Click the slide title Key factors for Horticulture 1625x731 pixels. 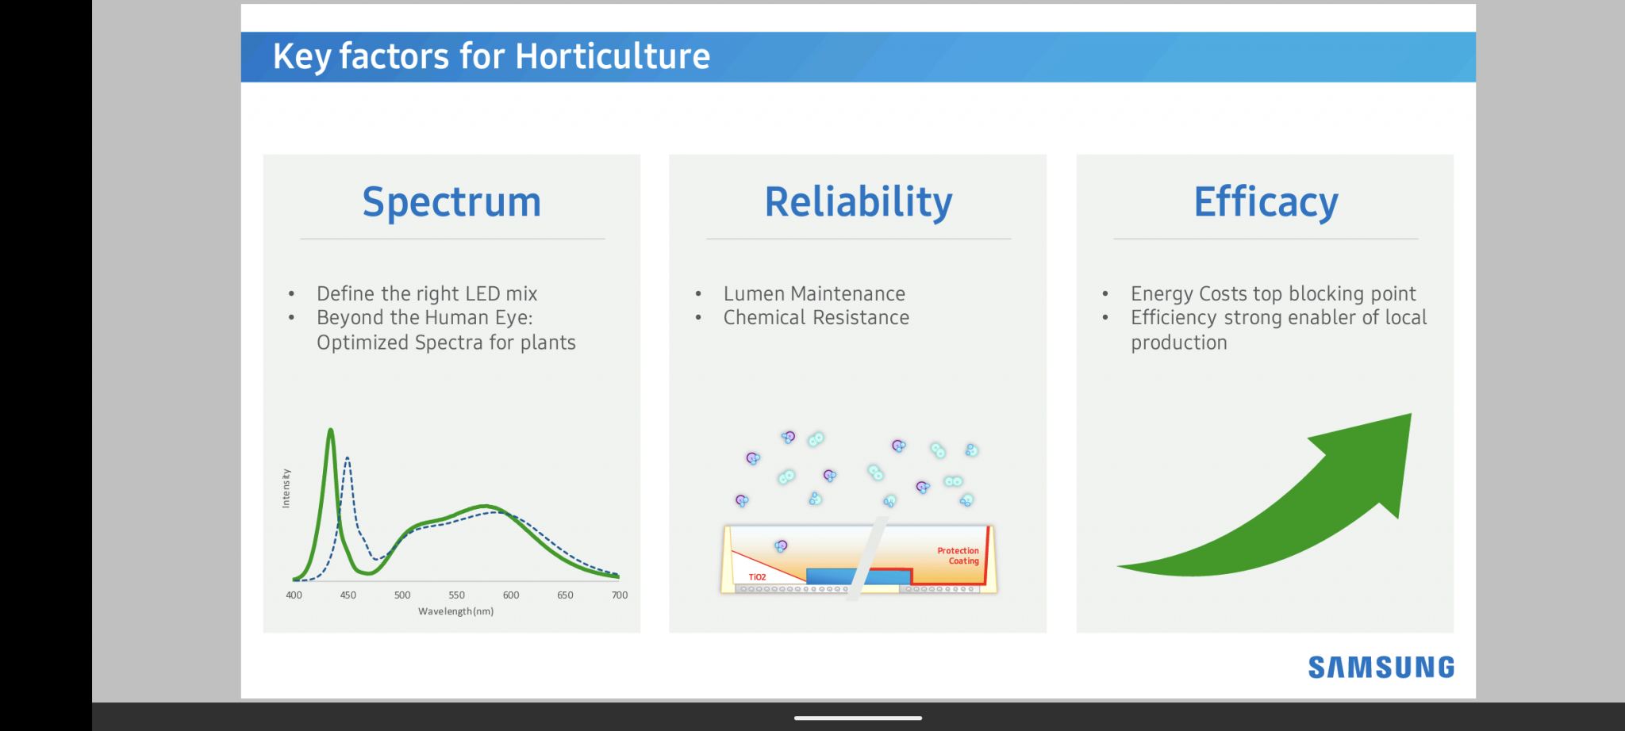pos(491,57)
